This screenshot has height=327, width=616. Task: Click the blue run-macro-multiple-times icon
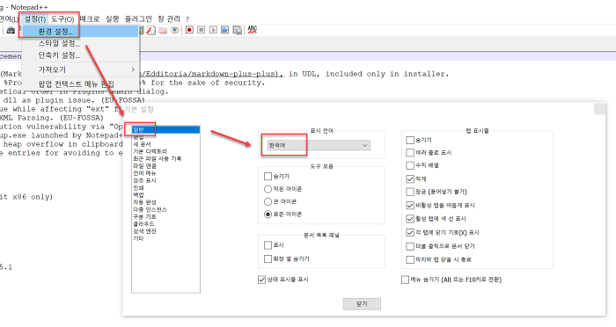(224, 30)
